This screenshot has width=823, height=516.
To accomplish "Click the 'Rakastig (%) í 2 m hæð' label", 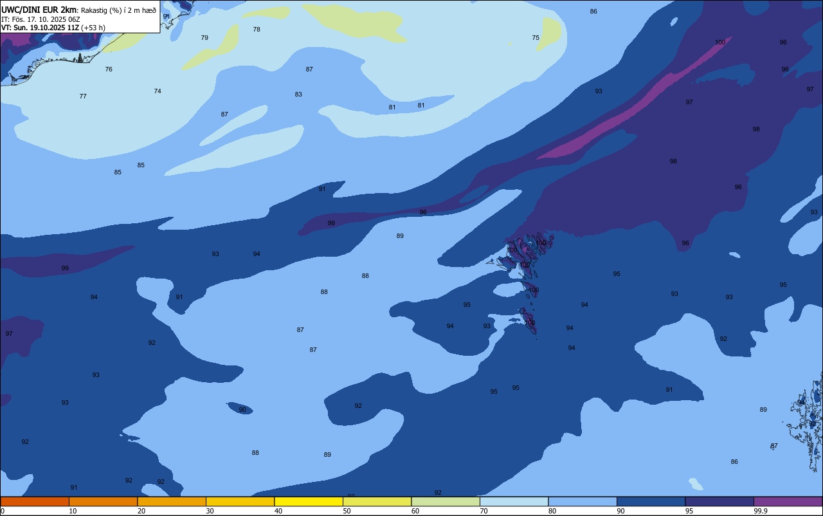I will click(x=118, y=10).
